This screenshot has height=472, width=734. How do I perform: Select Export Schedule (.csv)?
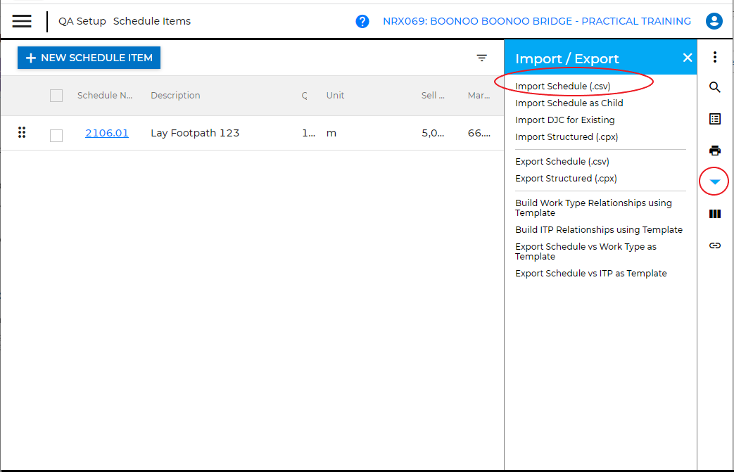(x=562, y=161)
